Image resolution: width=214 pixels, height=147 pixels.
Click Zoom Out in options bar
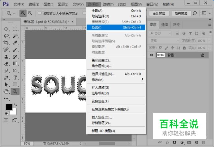coord(30,13)
